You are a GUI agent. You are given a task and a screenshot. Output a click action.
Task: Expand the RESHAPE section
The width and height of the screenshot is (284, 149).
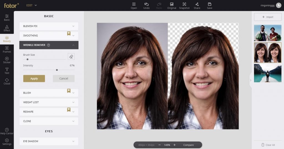(49, 112)
